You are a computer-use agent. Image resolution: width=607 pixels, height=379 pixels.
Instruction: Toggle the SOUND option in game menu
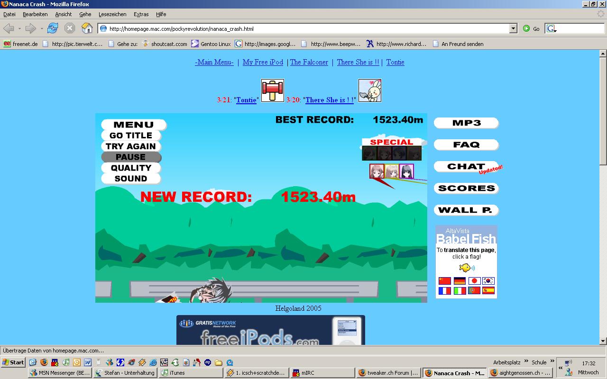131,179
